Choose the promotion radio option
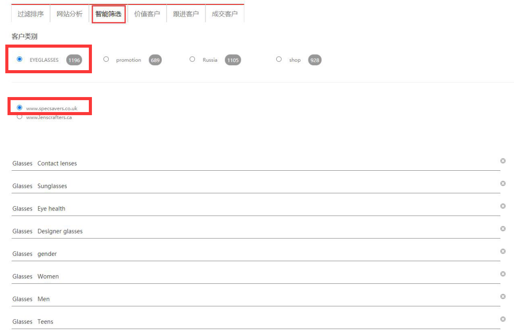Screen dimensions: 514x330 [x=106, y=59]
